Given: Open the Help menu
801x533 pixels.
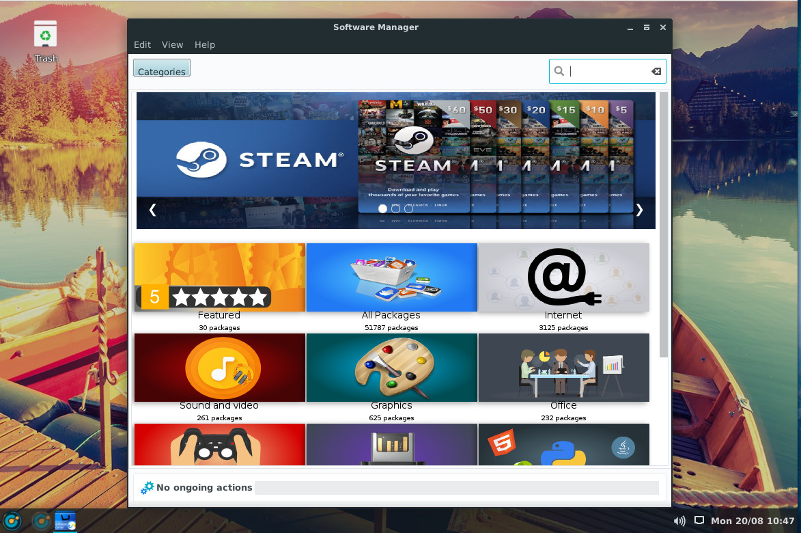Looking at the screenshot, I should click(204, 44).
